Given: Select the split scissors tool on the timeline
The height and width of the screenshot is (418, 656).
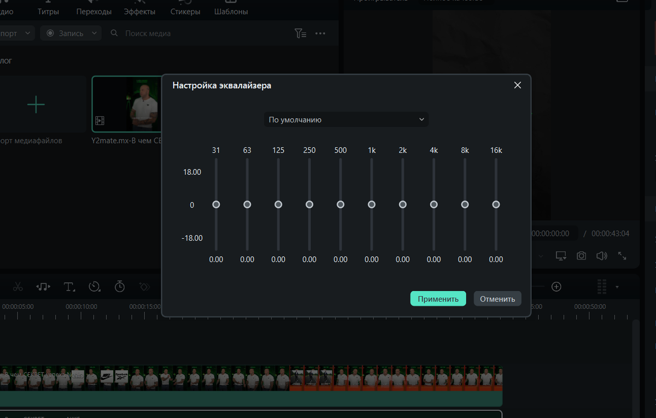Looking at the screenshot, I should [x=18, y=286].
